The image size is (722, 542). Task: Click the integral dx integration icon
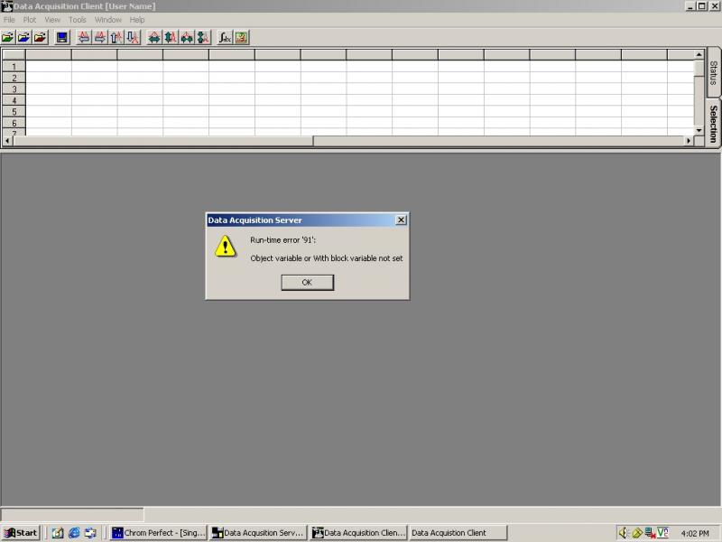coord(225,37)
